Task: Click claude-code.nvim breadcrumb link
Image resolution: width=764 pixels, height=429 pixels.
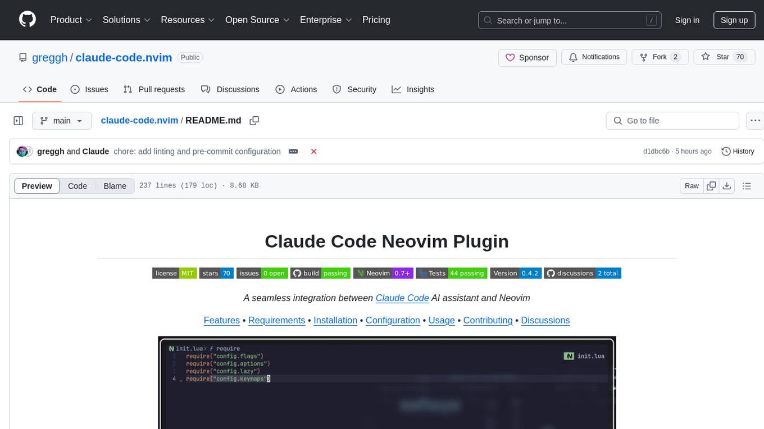Action: (139, 121)
